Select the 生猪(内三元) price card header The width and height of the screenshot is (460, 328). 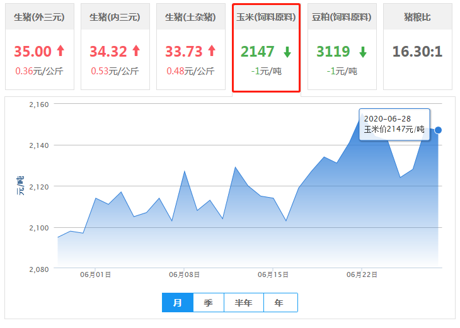point(115,17)
